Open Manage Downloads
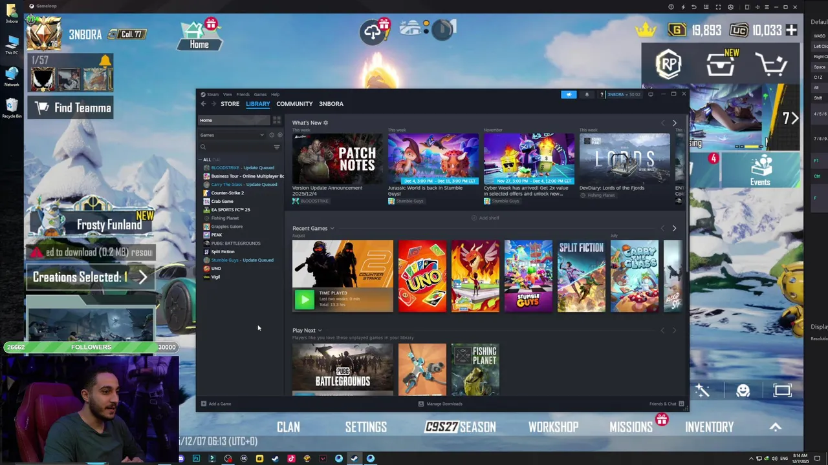The height and width of the screenshot is (465, 828). 441,404
